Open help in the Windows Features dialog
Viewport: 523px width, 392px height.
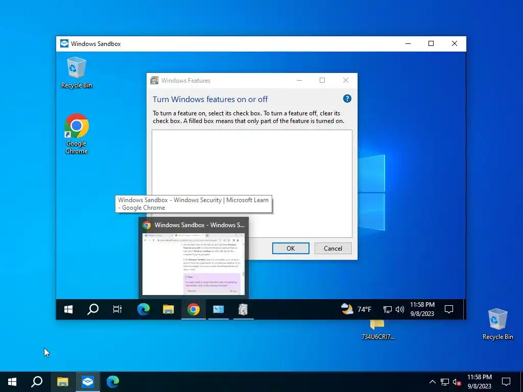pos(347,99)
